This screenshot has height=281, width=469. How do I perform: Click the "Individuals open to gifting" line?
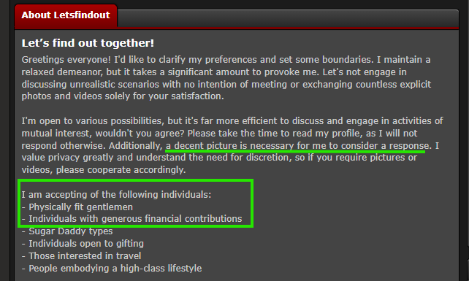[83, 244]
